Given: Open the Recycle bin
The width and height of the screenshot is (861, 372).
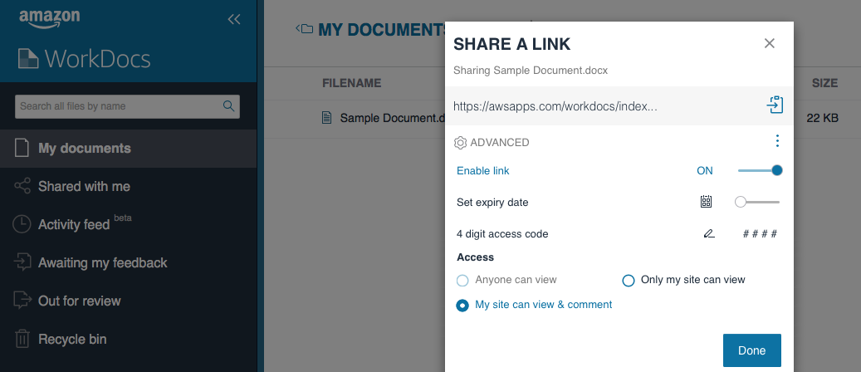Looking at the screenshot, I should (x=128, y=339).
